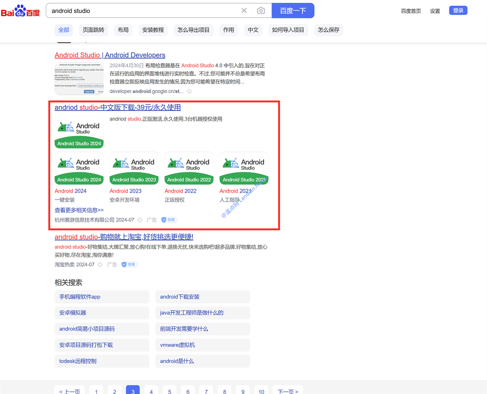Open the Android Studio | Android Developers result
Viewport: 487px width, 394px height.
(110, 55)
